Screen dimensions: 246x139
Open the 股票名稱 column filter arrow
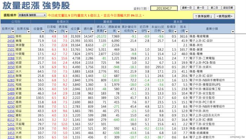28,32
